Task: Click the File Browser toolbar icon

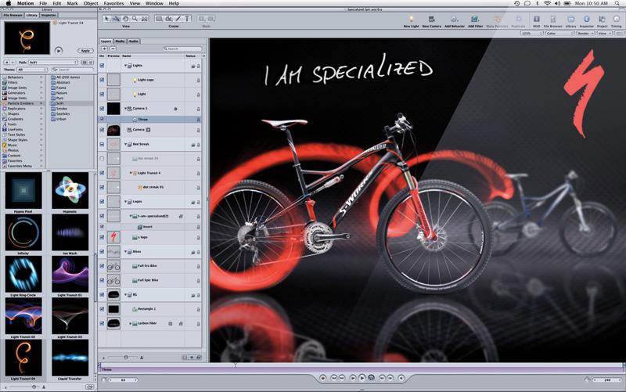Action: [553, 19]
